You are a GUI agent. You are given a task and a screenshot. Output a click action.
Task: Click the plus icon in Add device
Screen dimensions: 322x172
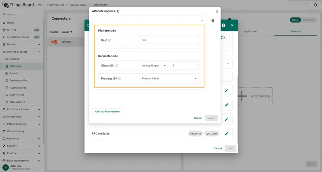pyautogui.click(x=242, y=96)
